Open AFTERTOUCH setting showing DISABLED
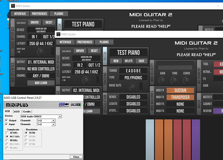223x160 pixels. [x=133, y=111]
